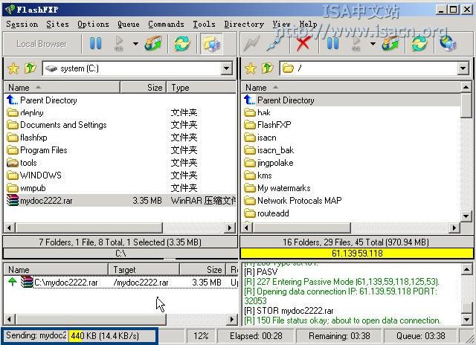Select the tools folder
The height and width of the screenshot is (345, 476).
coord(22,163)
